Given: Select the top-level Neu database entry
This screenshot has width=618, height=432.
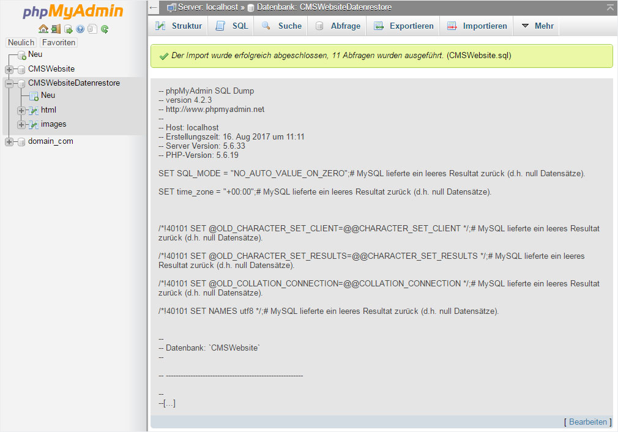Looking at the screenshot, I should pyautogui.click(x=35, y=54).
